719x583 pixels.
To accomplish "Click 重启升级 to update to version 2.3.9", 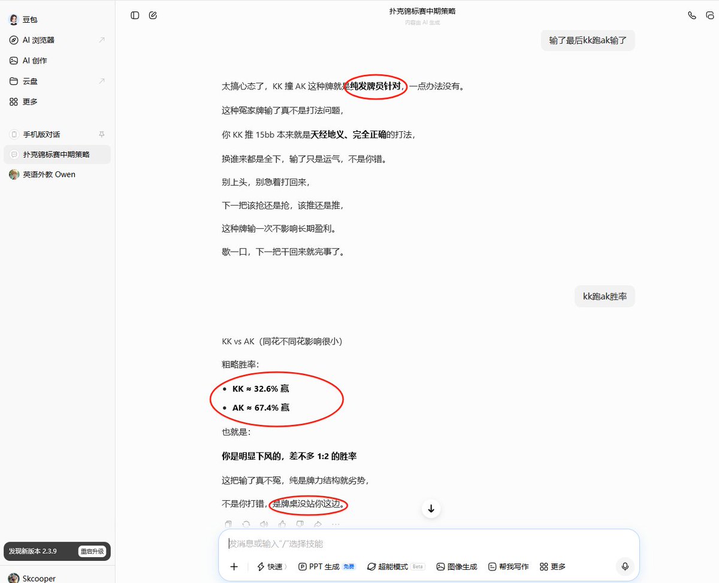I will [93, 551].
